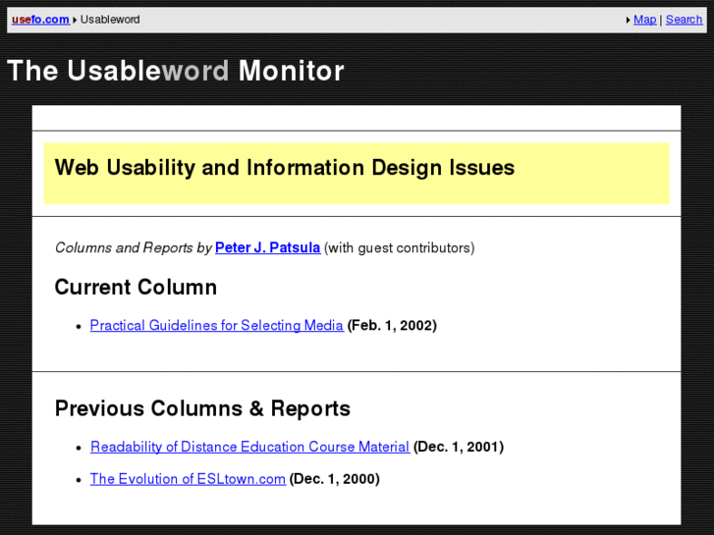Viewport: 714px width, 535px height.
Task: Click Previous Columns & Reports heading
Action: click(x=202, y=408)
